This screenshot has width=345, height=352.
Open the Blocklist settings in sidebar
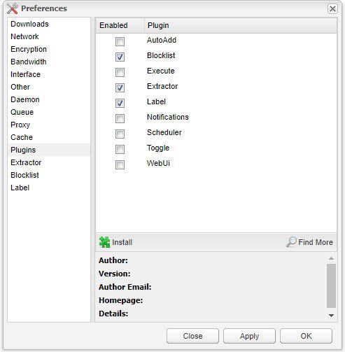[49, 175]
